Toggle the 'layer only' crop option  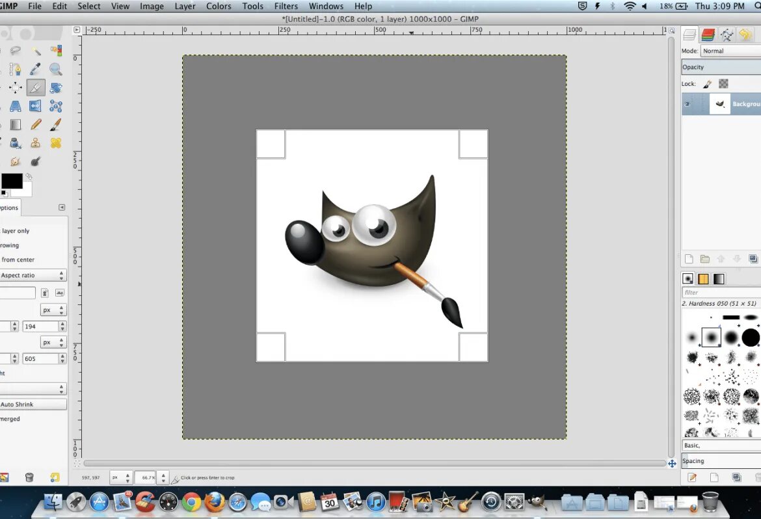point(16,231)
